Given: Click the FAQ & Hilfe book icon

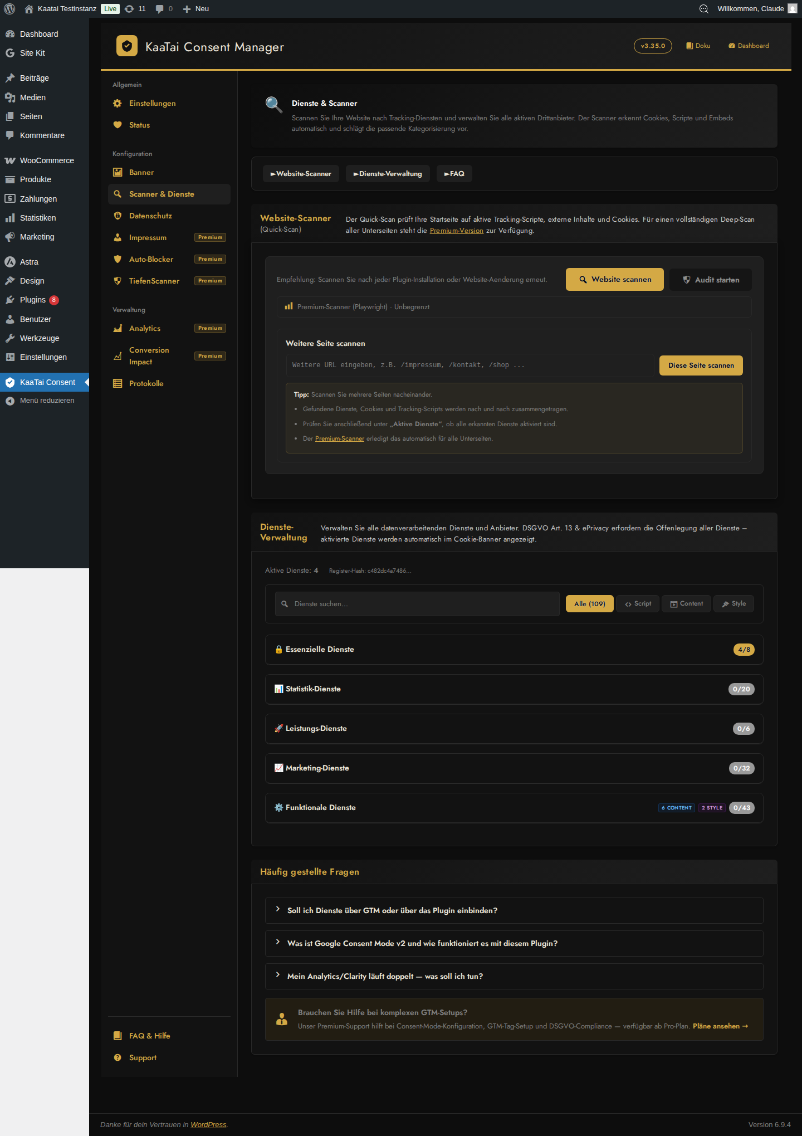Looking at the screenshot, I should pyautogui.click(x=118, y=1036).
